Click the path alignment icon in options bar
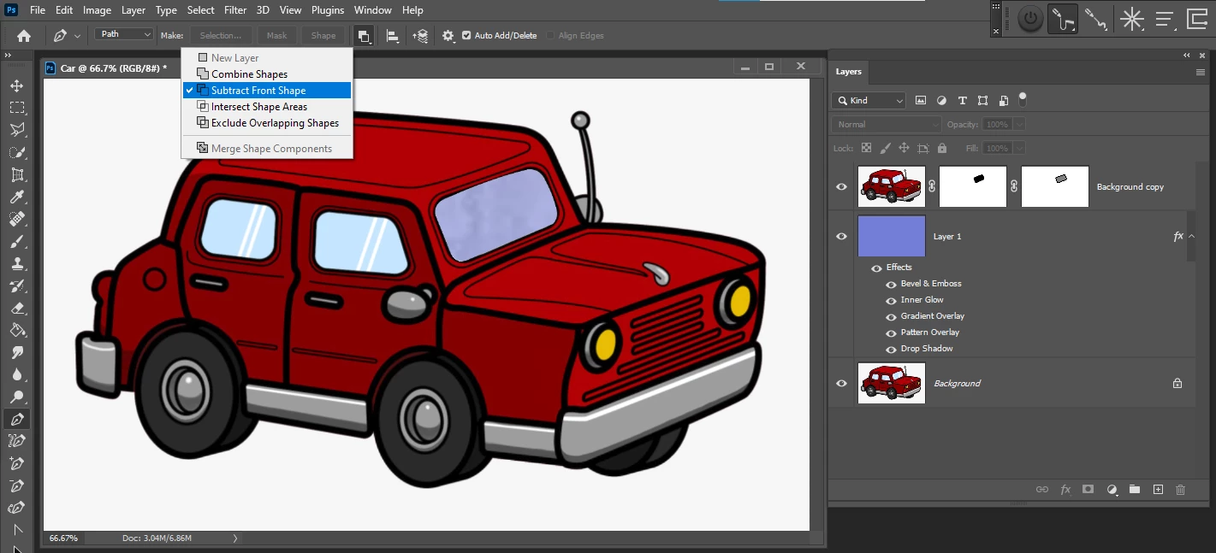Viewport: 1216px width, 553px height. click(393, 36)
